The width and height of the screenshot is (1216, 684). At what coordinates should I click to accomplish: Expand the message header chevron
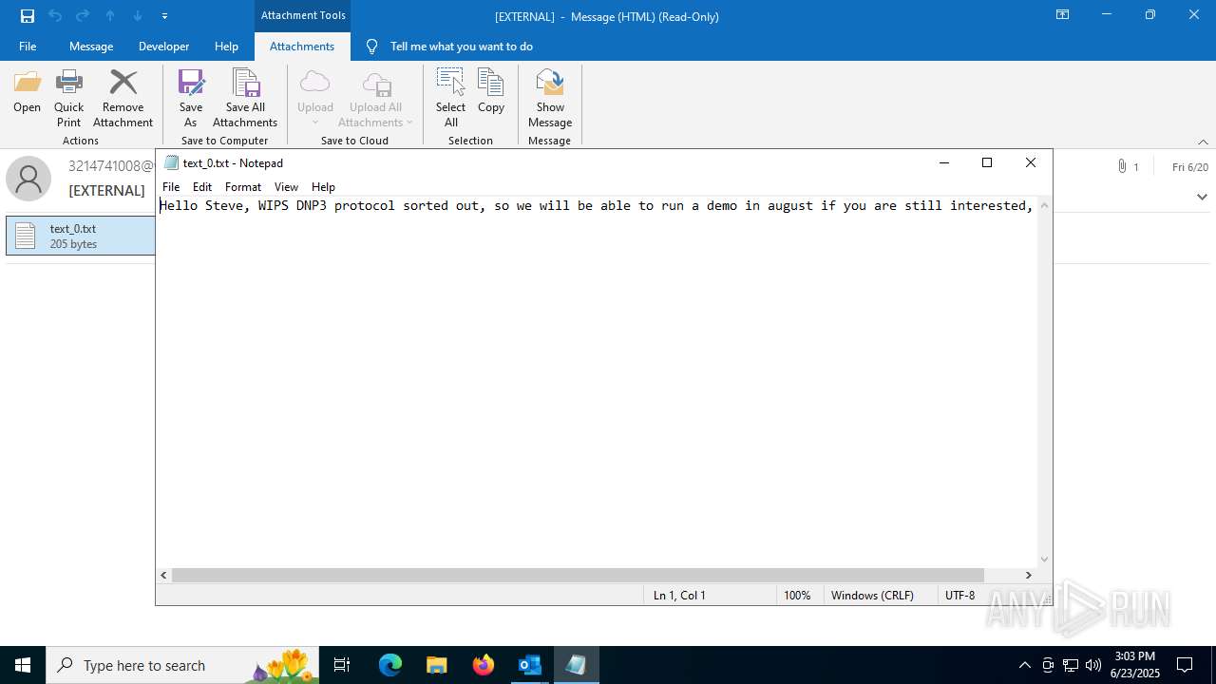[x=1202, y=197]
